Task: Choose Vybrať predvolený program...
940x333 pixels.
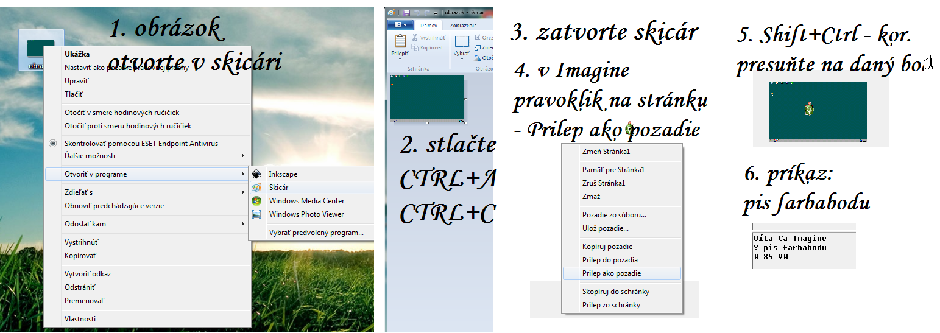Action: tap(316, 233)
